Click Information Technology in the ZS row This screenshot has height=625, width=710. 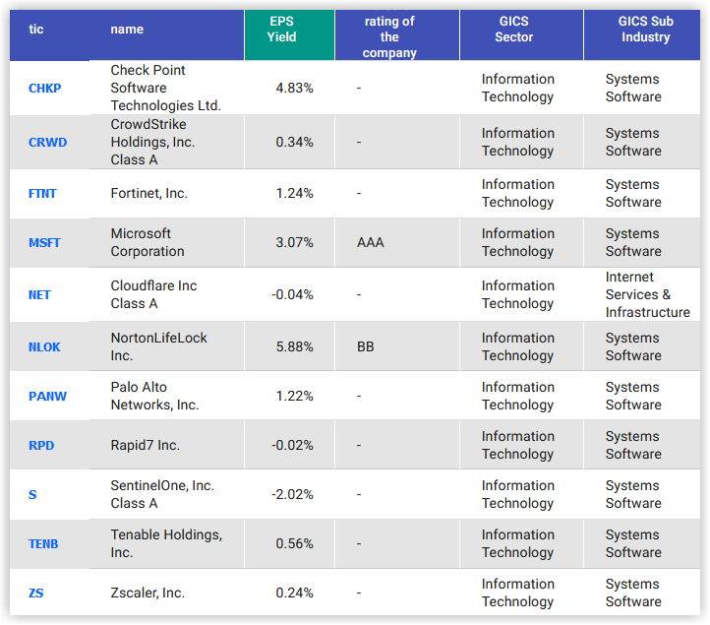click(x=517, y=594)
